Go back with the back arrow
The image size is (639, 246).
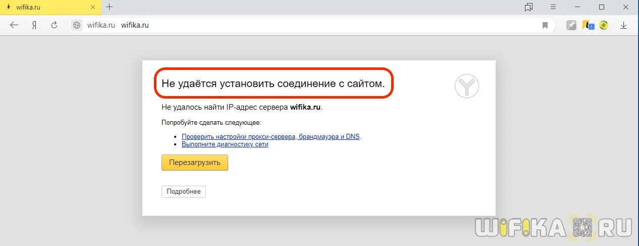coord(14,25)
